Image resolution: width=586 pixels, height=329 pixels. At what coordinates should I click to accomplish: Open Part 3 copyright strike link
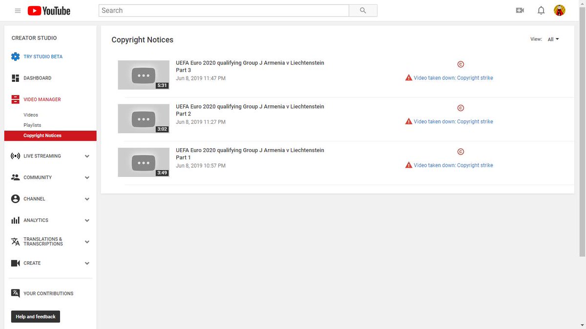(453, 78)
